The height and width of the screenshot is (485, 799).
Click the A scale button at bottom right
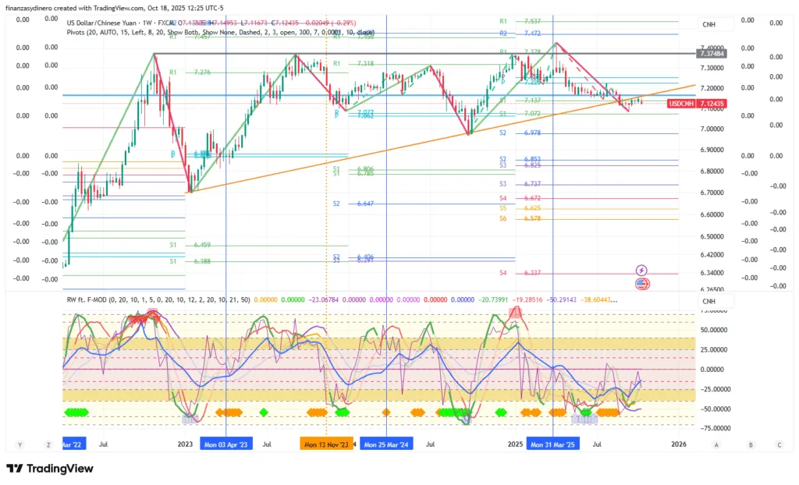click(x=716, y=444)
